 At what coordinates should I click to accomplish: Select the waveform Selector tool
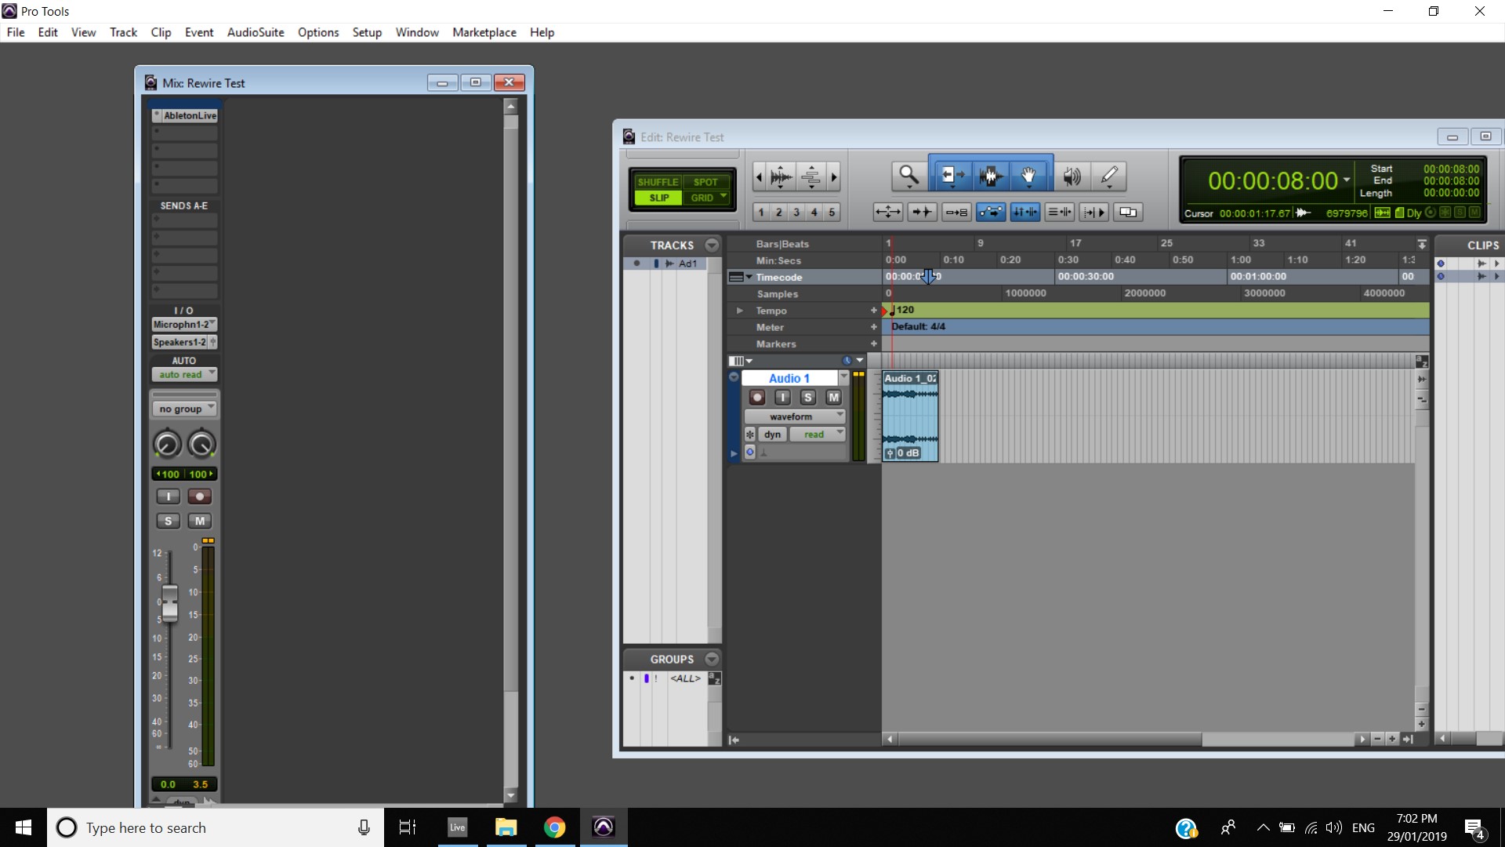coord(990,175)
